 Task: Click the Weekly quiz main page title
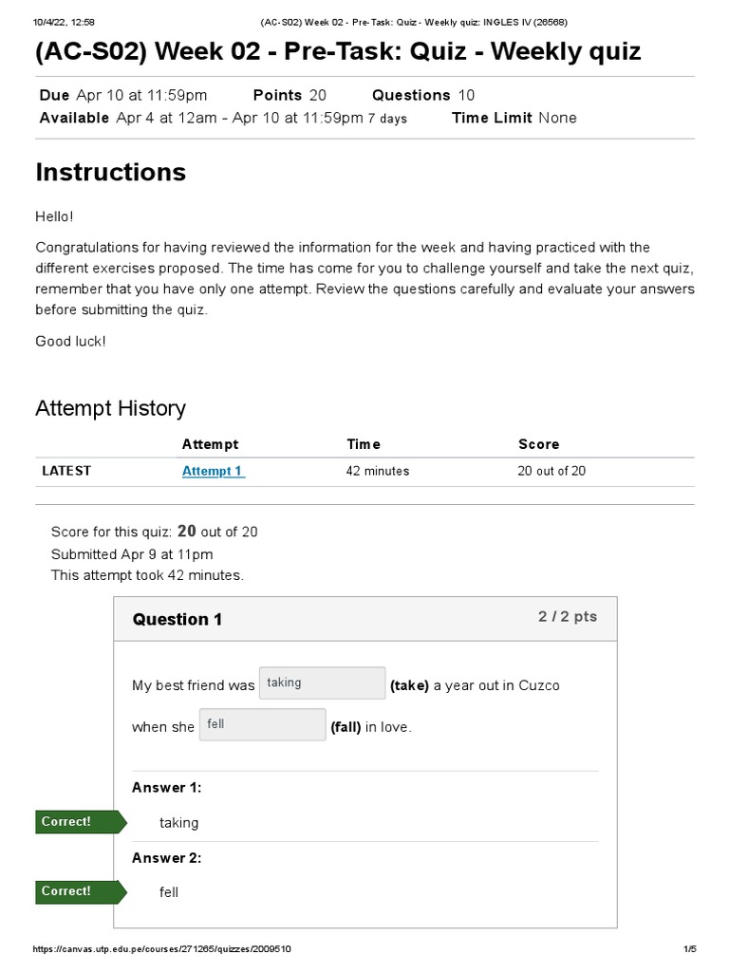point(338,51)
